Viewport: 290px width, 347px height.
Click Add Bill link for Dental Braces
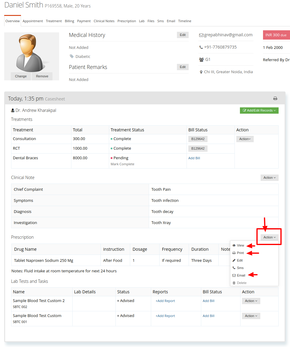(x=194, y=158)
